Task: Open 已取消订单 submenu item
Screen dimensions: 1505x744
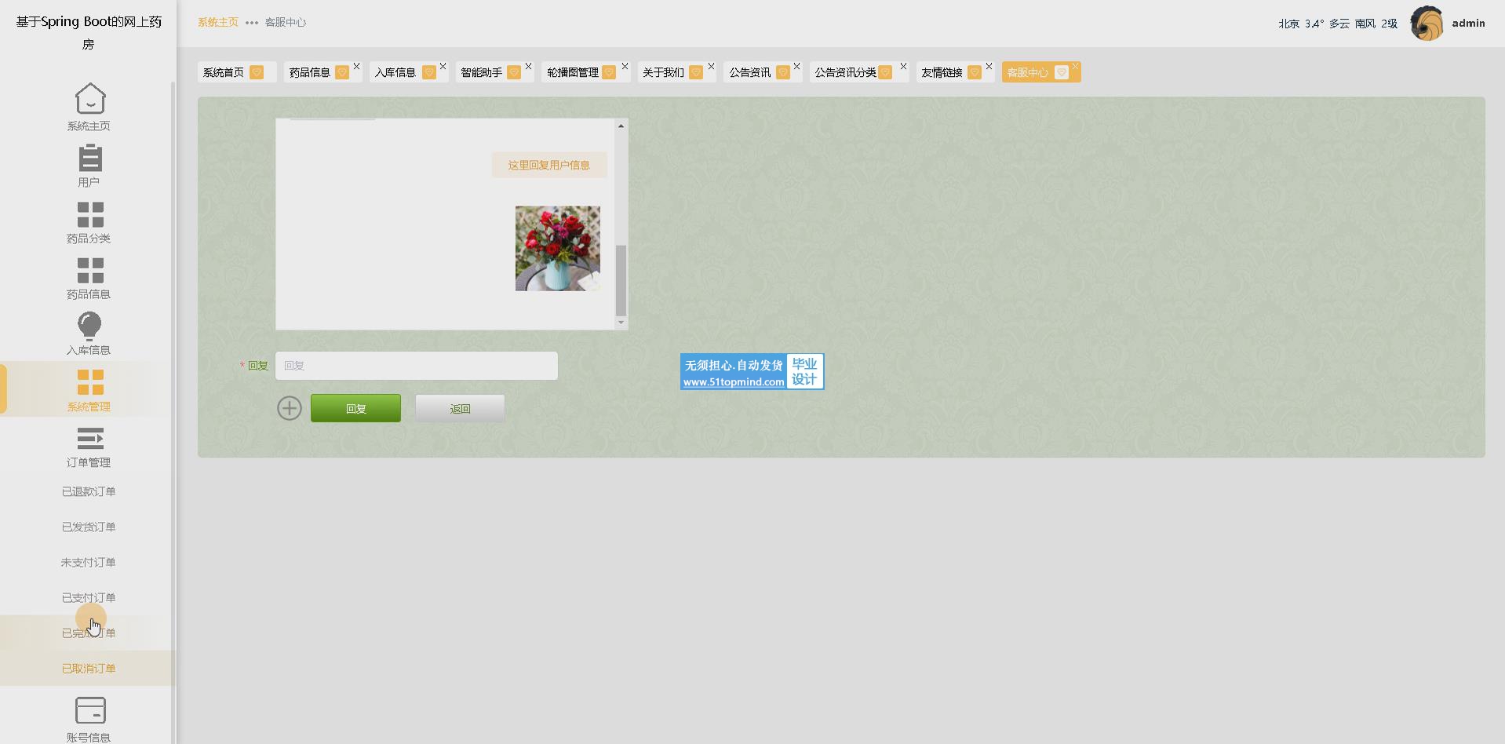Action: coord(89,668)
